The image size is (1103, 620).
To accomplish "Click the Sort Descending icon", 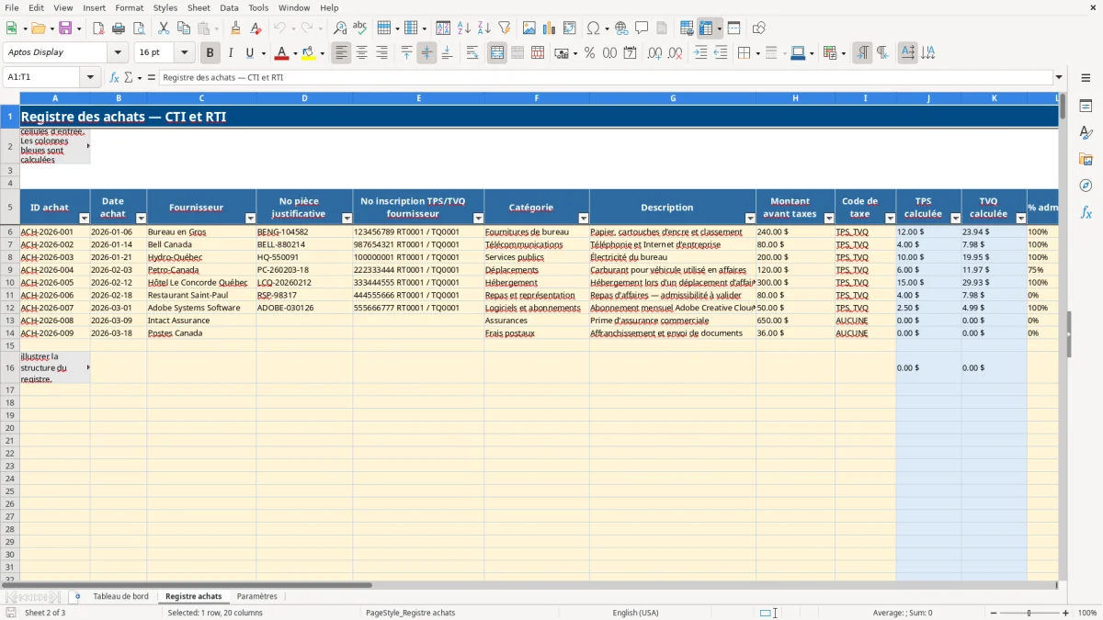I will click(x=484, y=28).
